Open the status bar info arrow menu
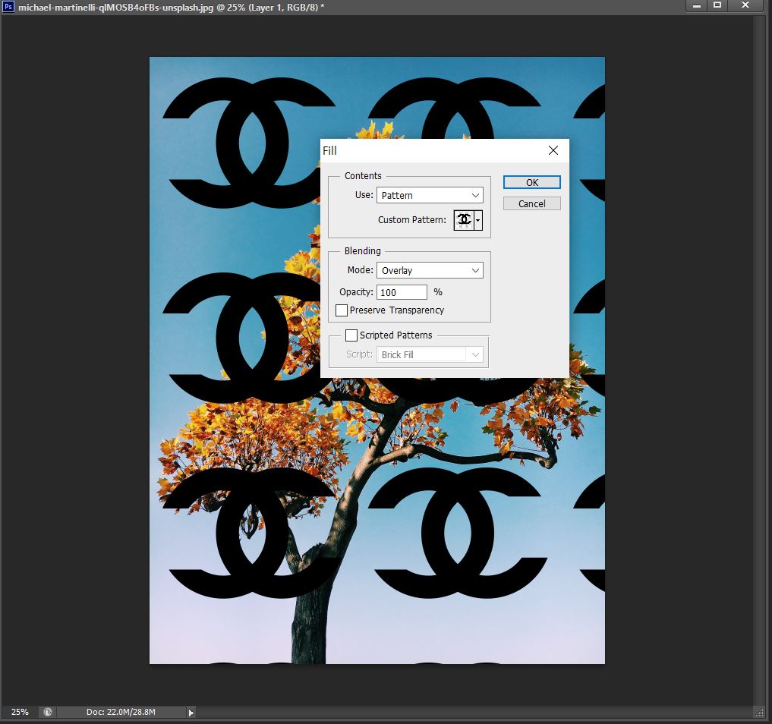The height and width of the screenshot is (724, 772). point(191,712)
